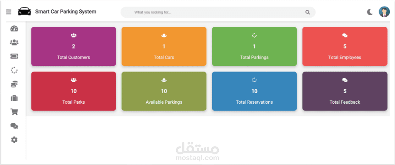Screen dimensions: 395x165
Task: Click the number 1 on Total Parkings
Action: 255,46
